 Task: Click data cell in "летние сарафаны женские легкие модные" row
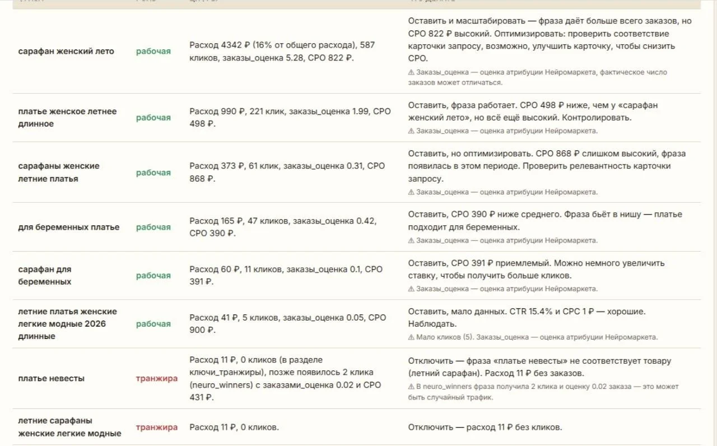click(x=234, y=428)
